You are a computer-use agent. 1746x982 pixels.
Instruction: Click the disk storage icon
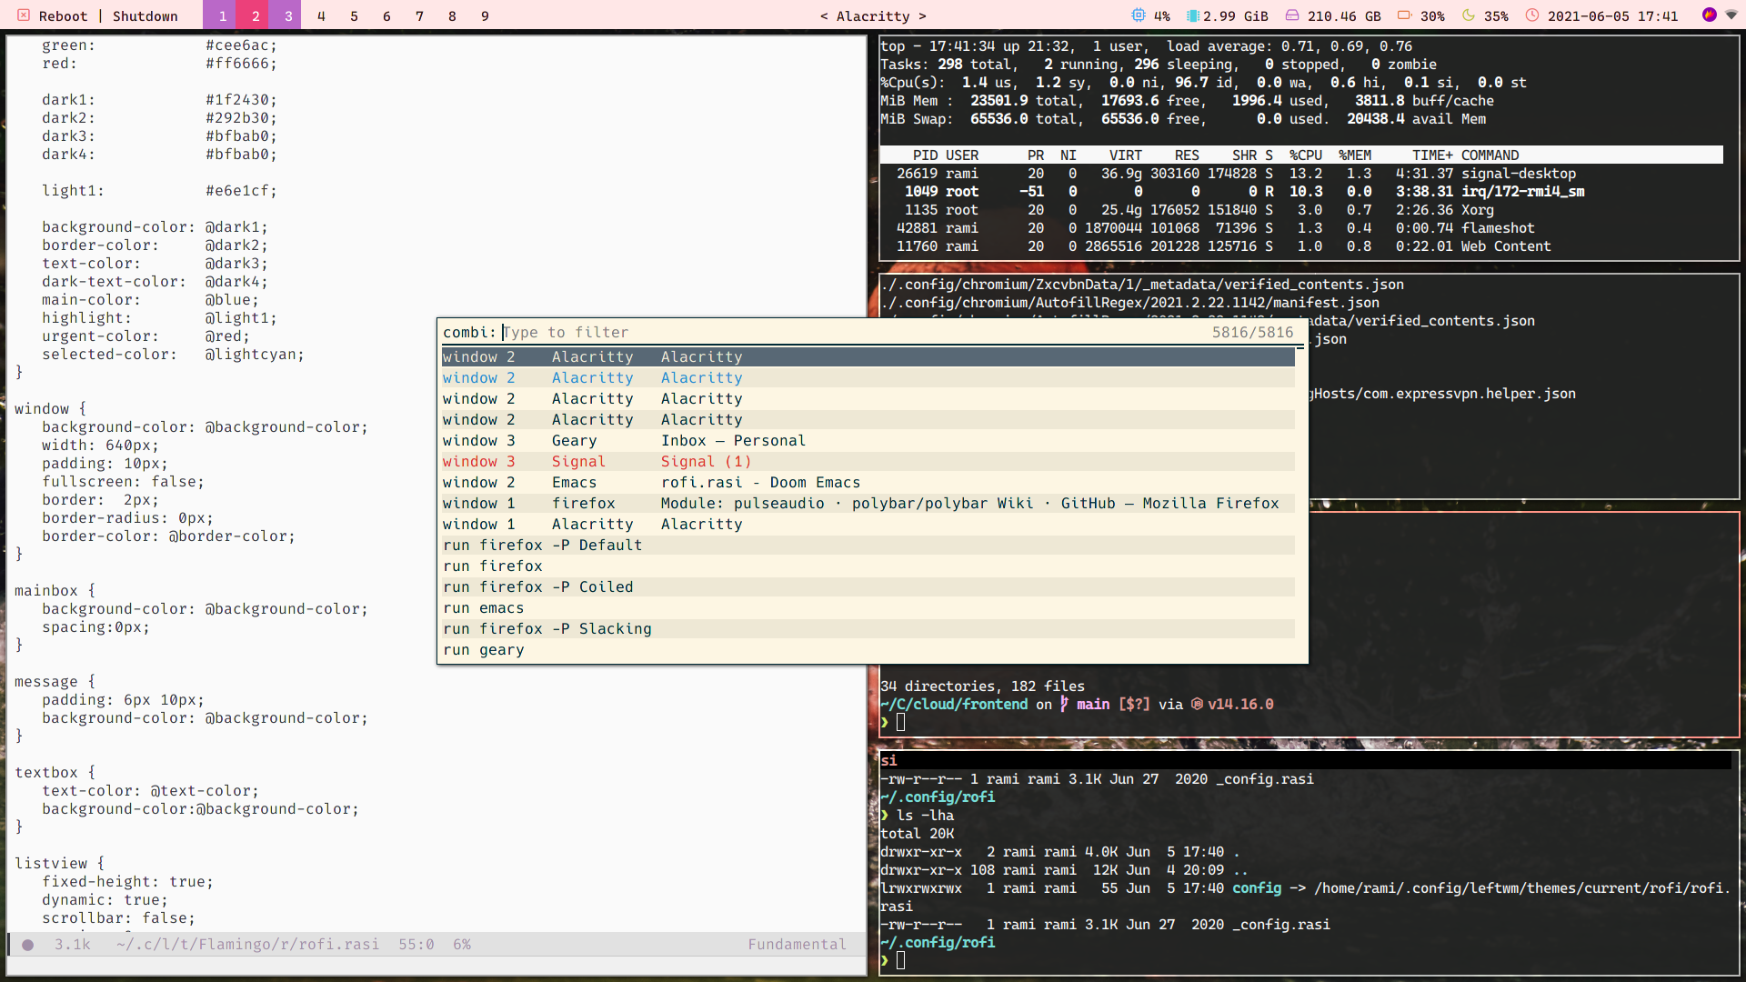click(1291, 15)
